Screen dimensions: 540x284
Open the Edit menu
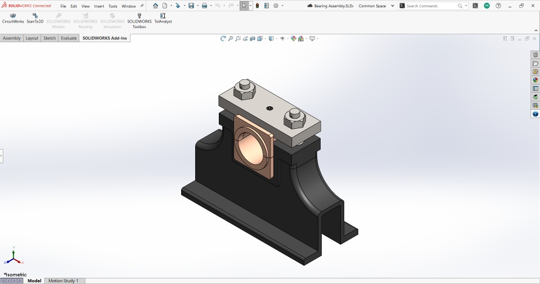[x=74, y=6]
